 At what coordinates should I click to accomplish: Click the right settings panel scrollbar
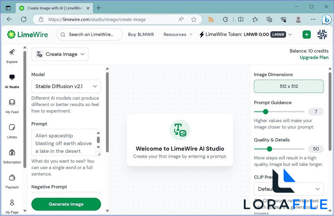click(x=330, y=111)
